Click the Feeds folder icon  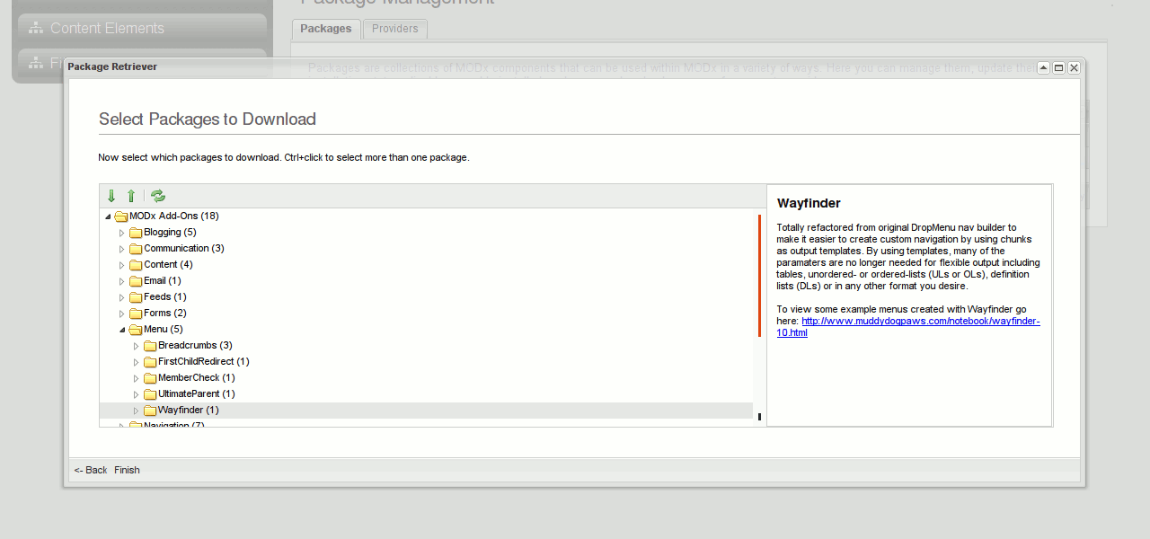point(137,297)
